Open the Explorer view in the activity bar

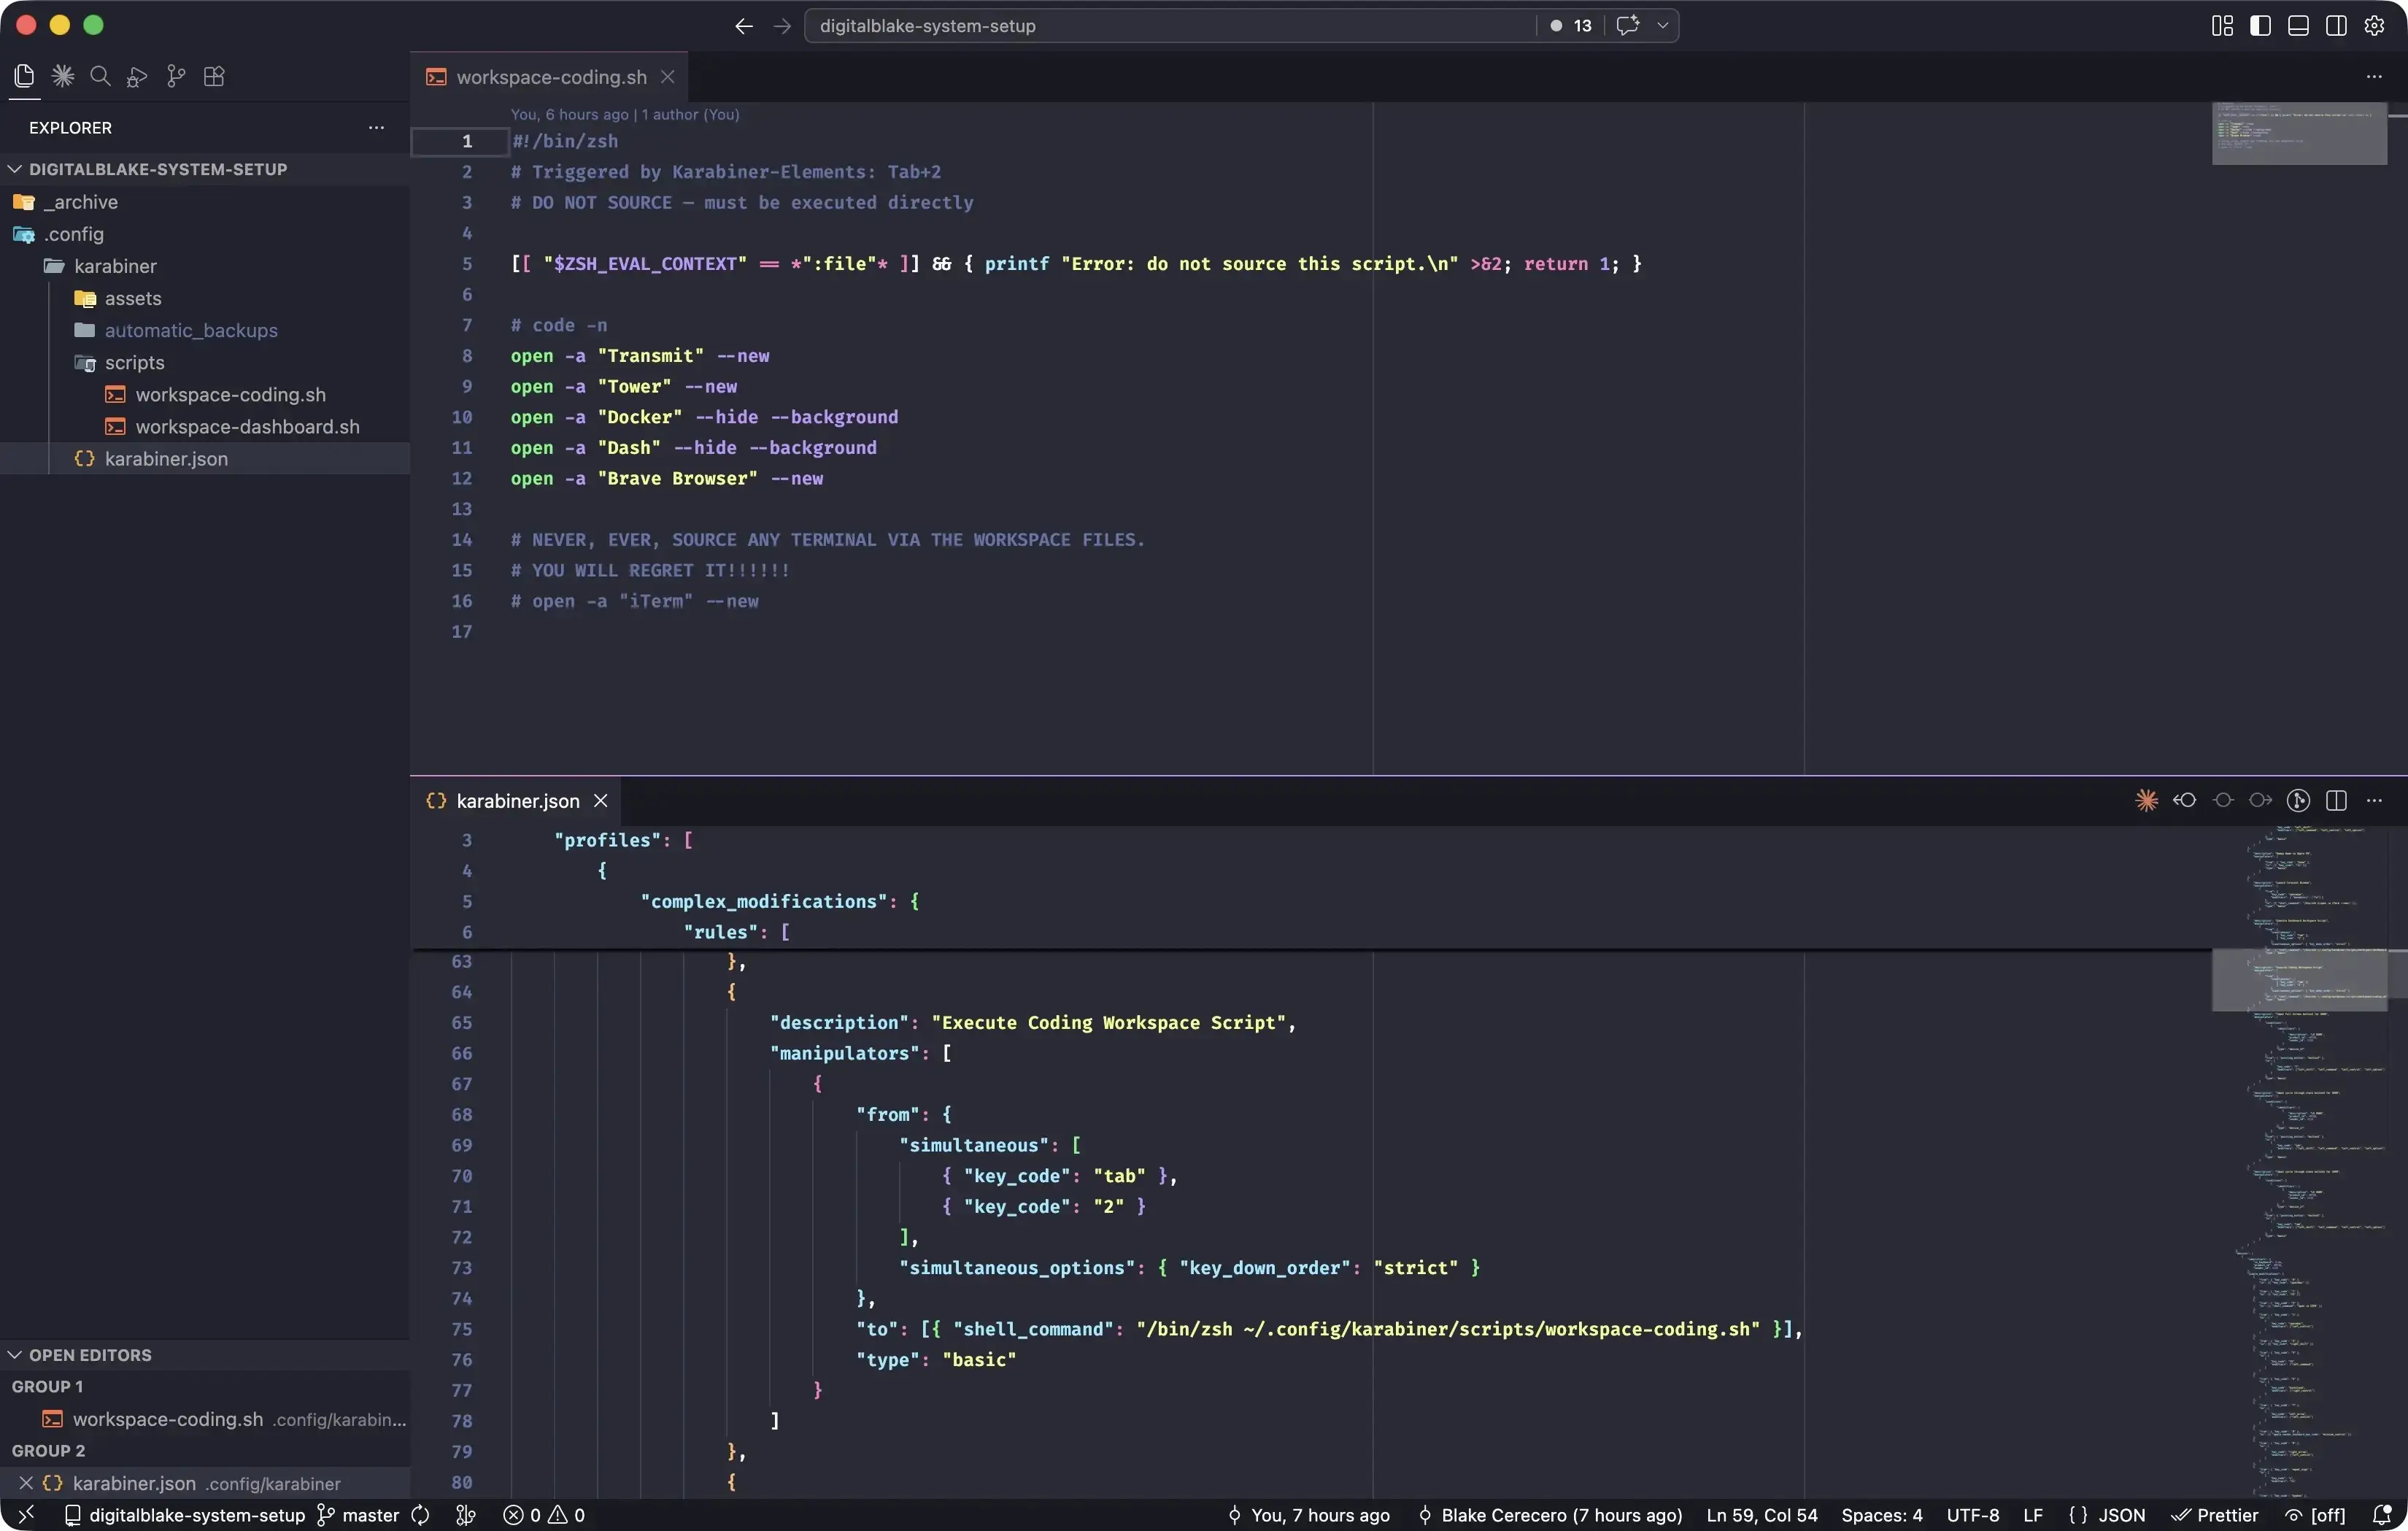(x=24, y=76)
